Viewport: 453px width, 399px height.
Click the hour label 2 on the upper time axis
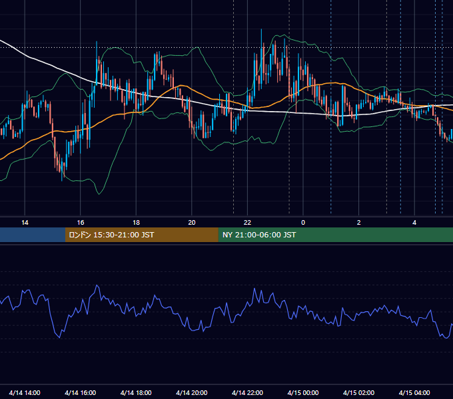point(359,223)
